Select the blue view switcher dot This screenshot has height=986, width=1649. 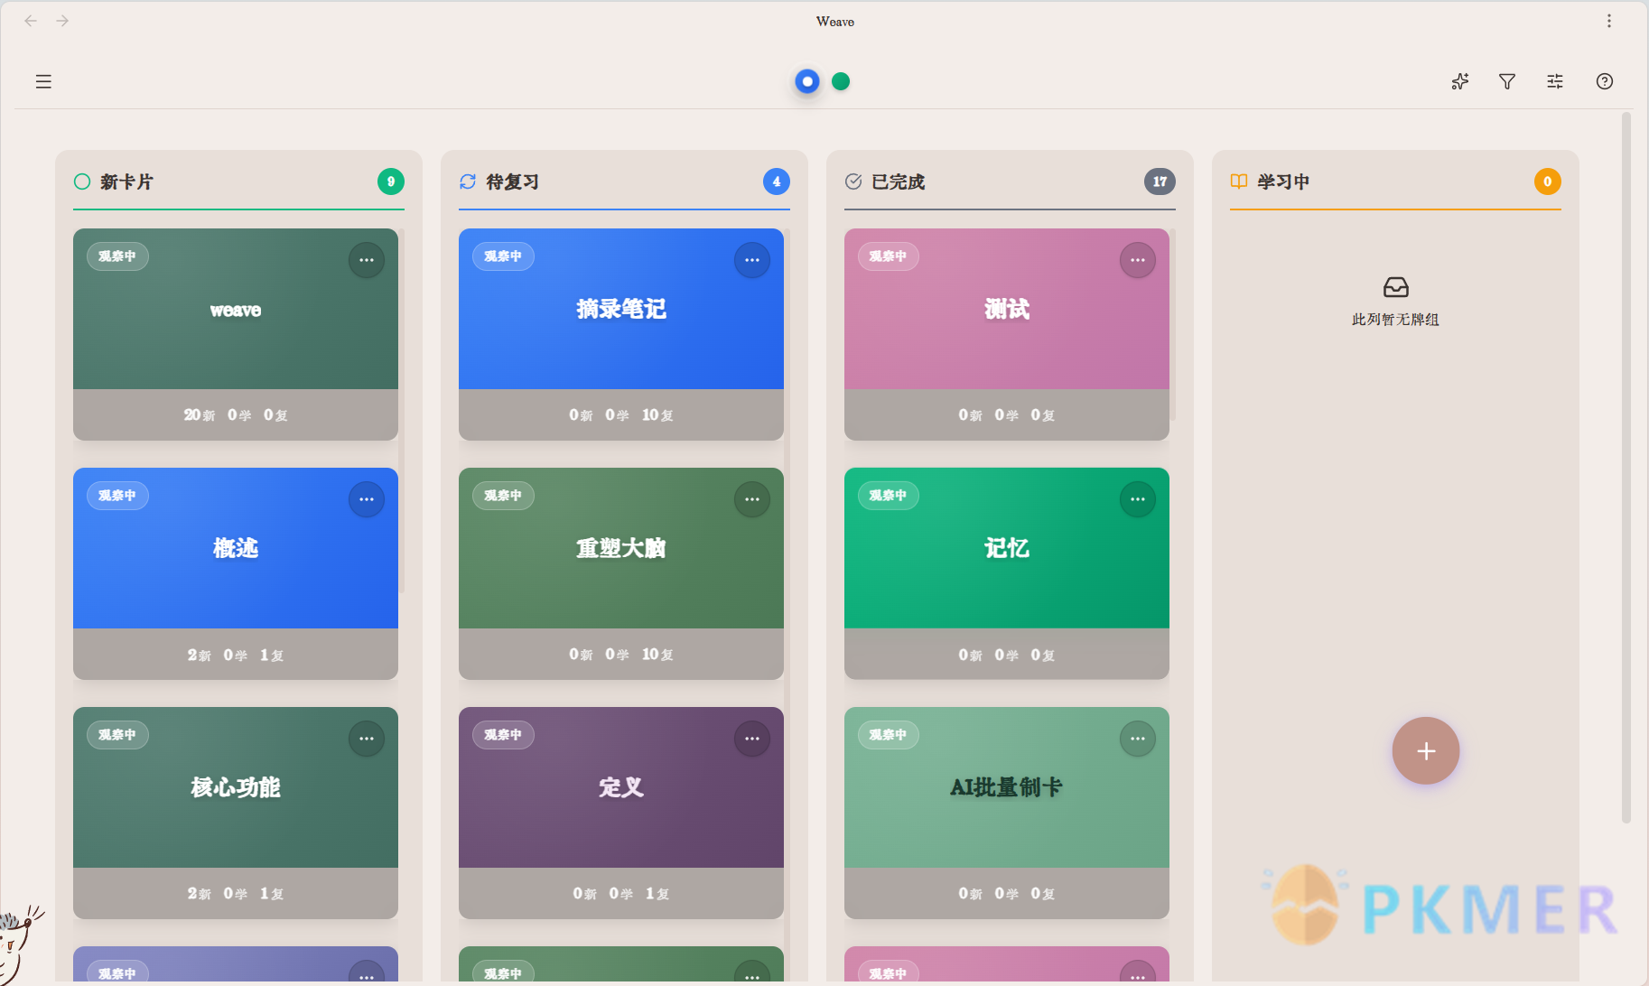[807, 81]
